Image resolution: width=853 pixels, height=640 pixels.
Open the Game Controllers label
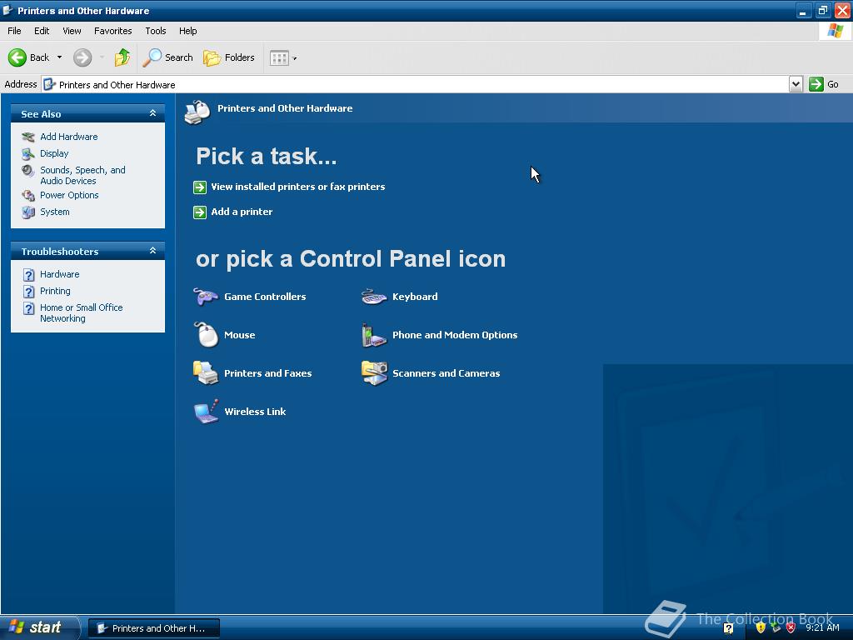(x=265, y=297)
